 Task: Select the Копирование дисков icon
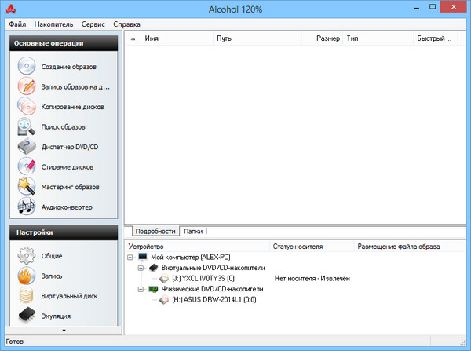[27, 106]
